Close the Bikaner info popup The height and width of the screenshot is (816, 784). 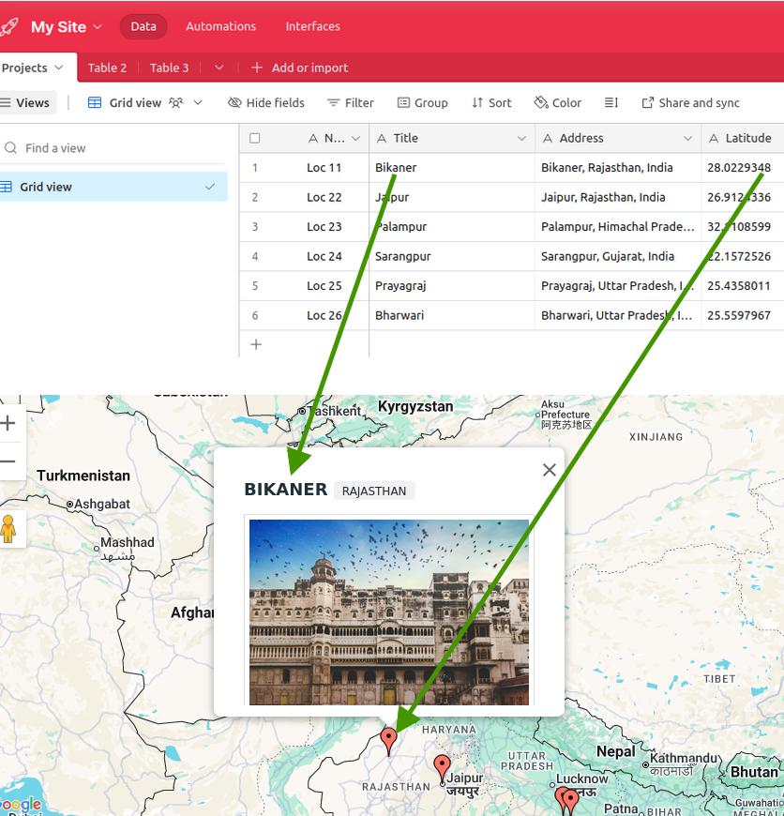coord(550,470)
